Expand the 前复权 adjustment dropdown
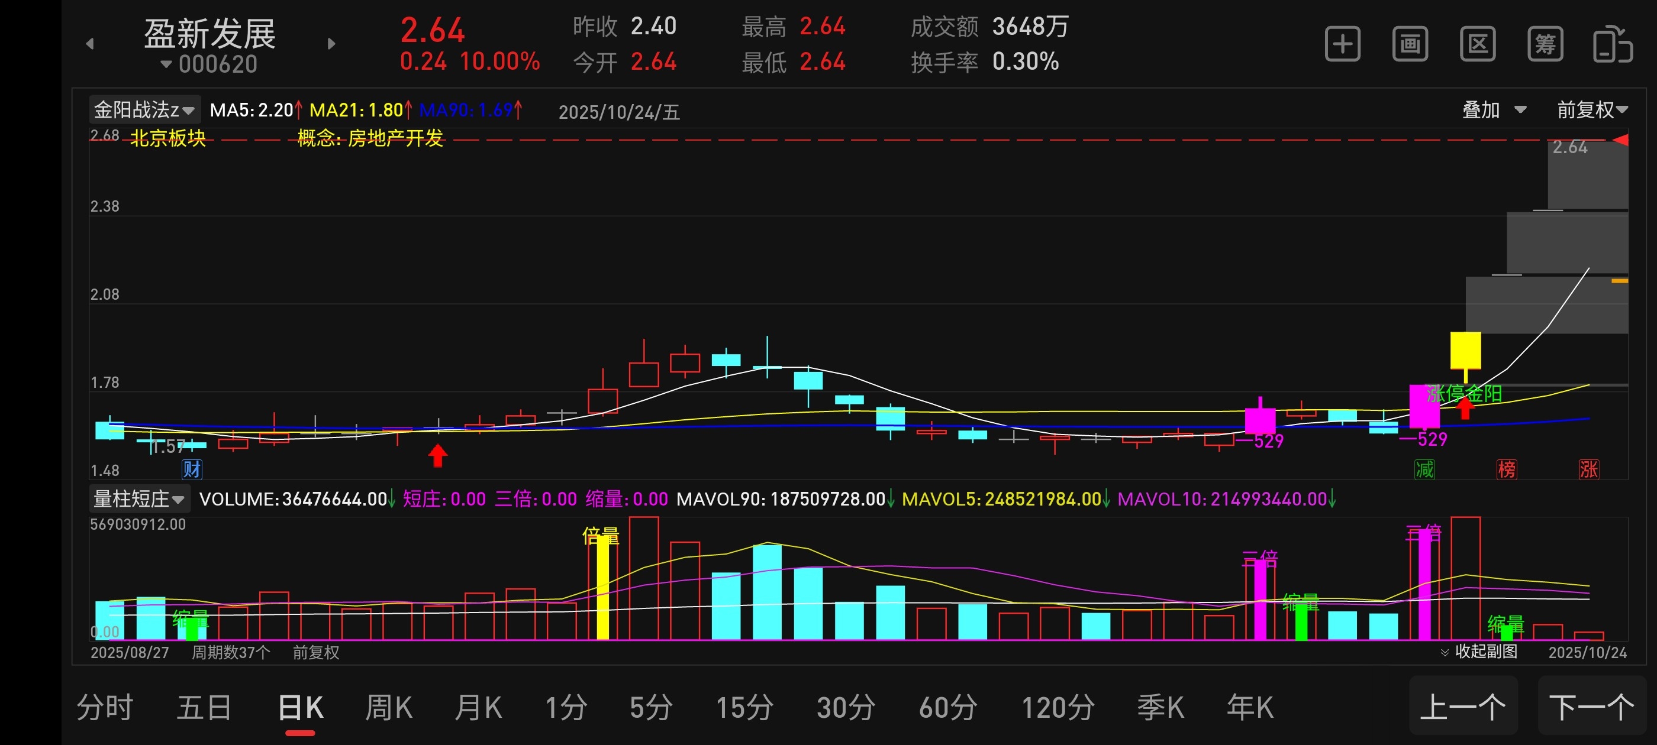This screenshot has height=745, width=1657. point(1592,110)
